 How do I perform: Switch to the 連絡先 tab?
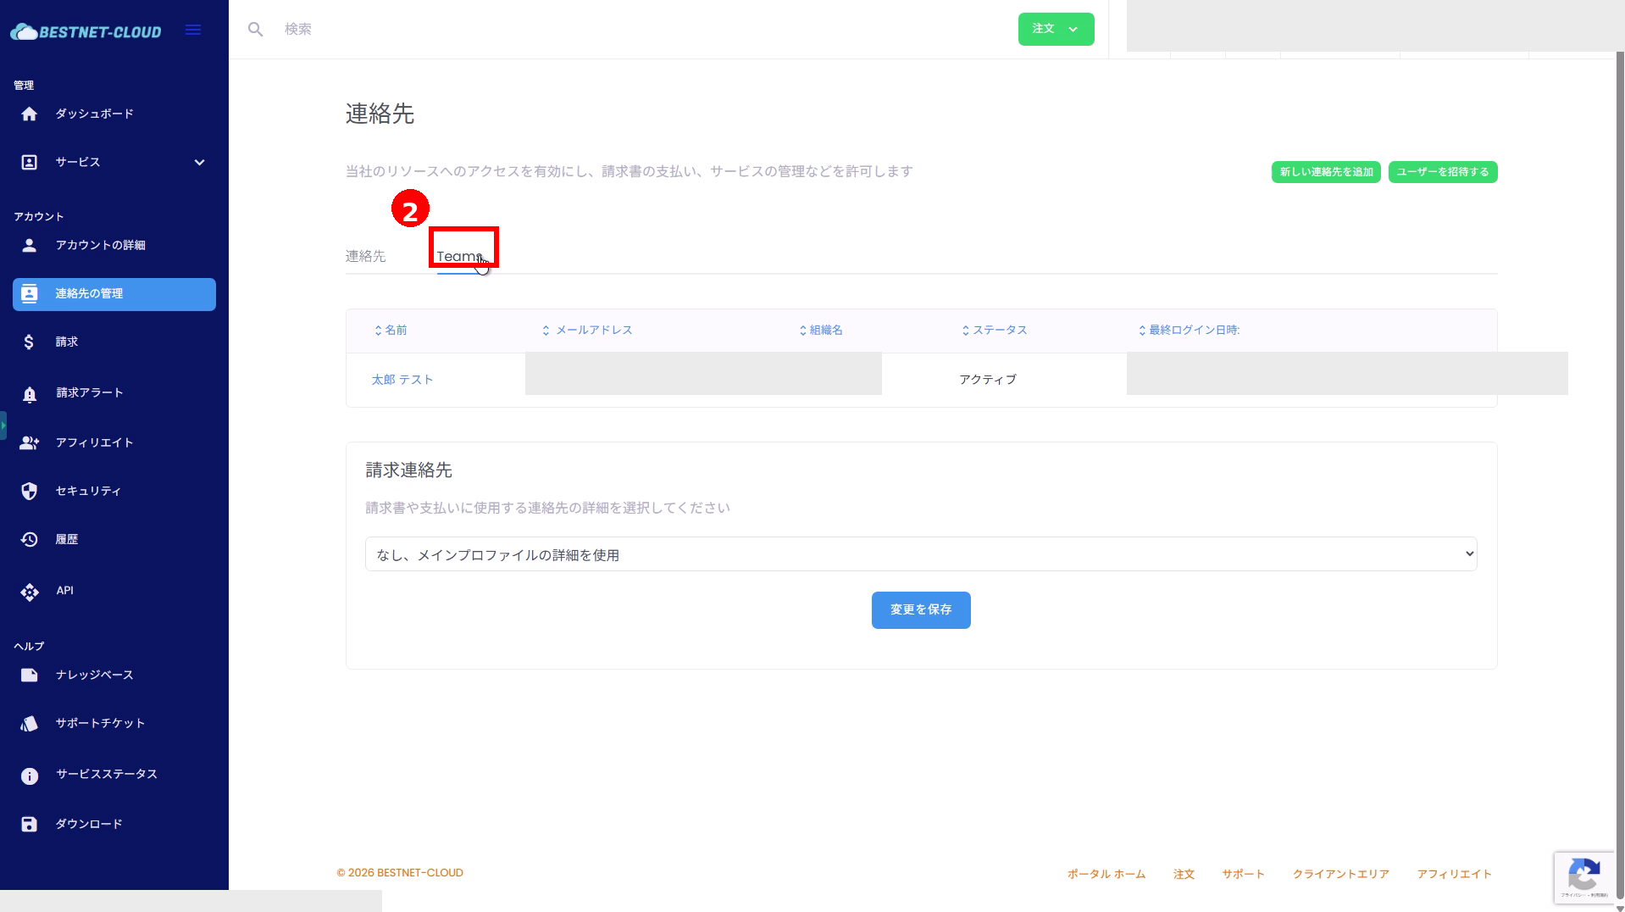click(365, 256)
